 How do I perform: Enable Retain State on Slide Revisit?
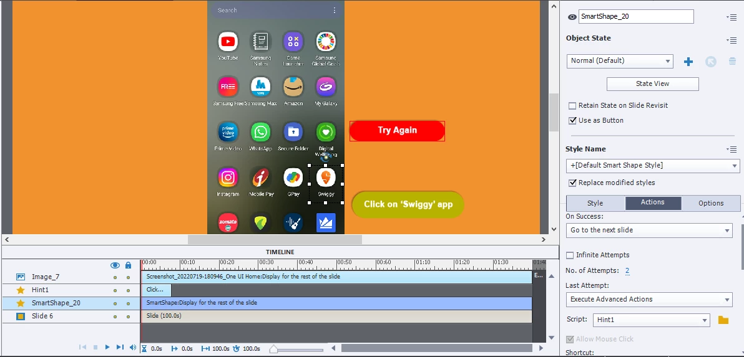click(572, 105)
